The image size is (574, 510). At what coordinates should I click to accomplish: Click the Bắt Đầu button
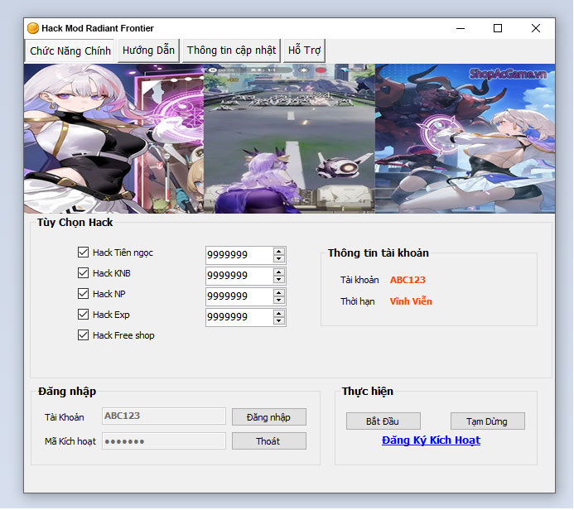tap(383, 421)
